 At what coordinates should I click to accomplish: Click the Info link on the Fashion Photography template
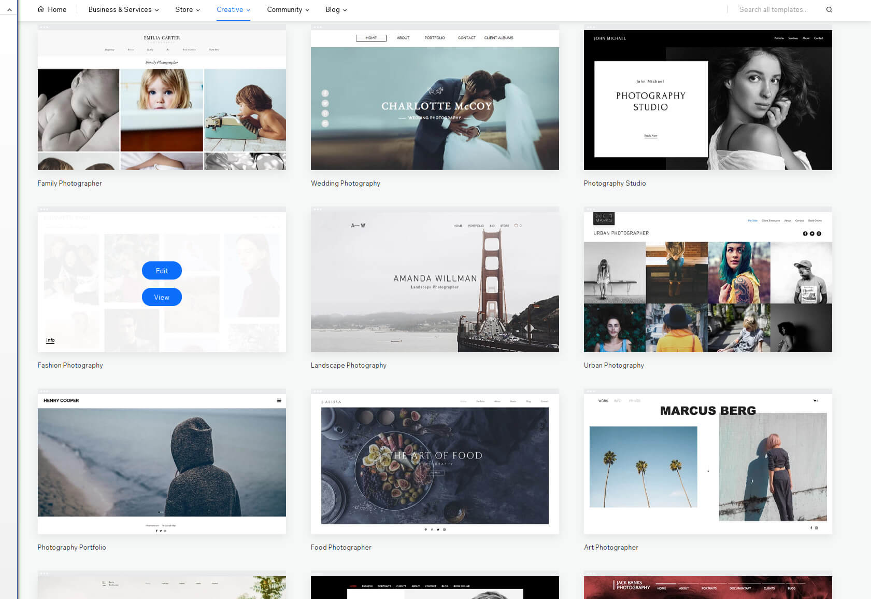pyautogui.click(x=50, y=340)
